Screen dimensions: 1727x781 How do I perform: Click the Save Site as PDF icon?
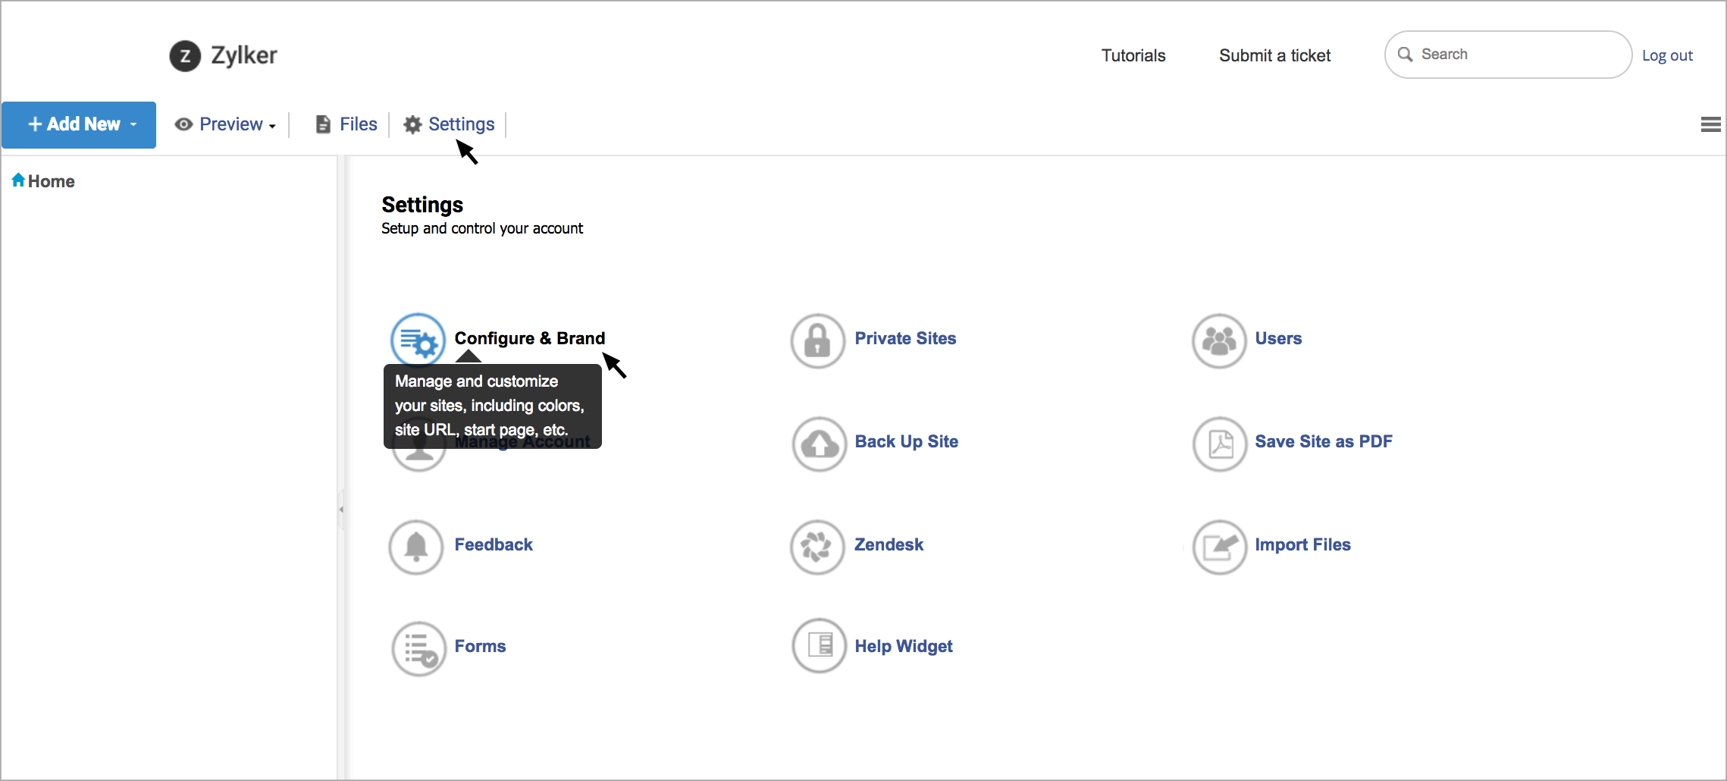[1219, 444]
